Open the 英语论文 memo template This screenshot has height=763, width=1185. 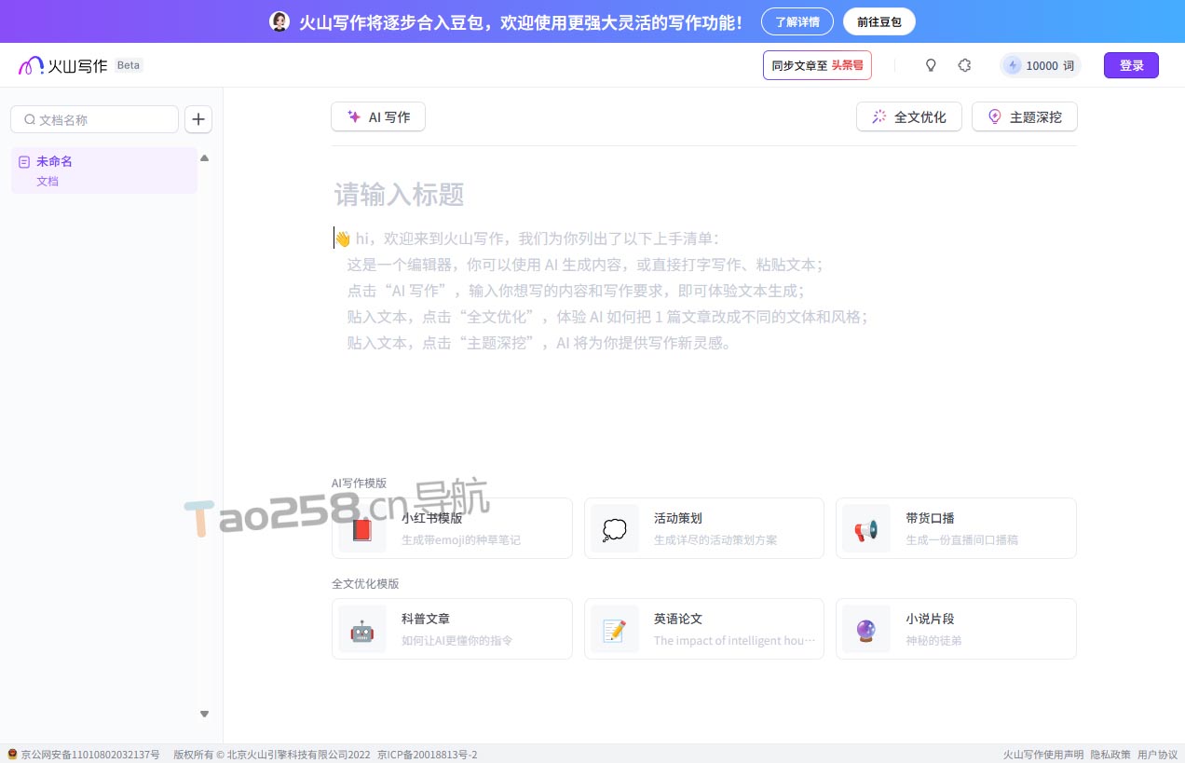point(704,629)
